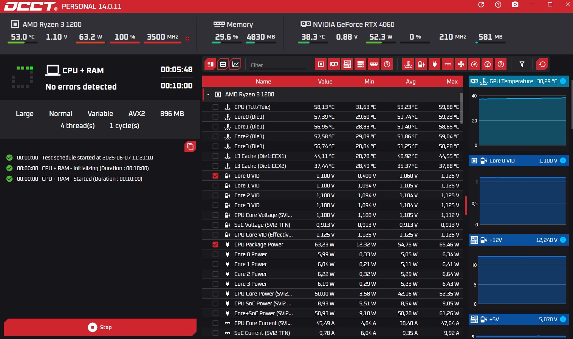Sort the table by the Min column
The width and height of the screenshot is (573, 339).
[x=369, y=82]
